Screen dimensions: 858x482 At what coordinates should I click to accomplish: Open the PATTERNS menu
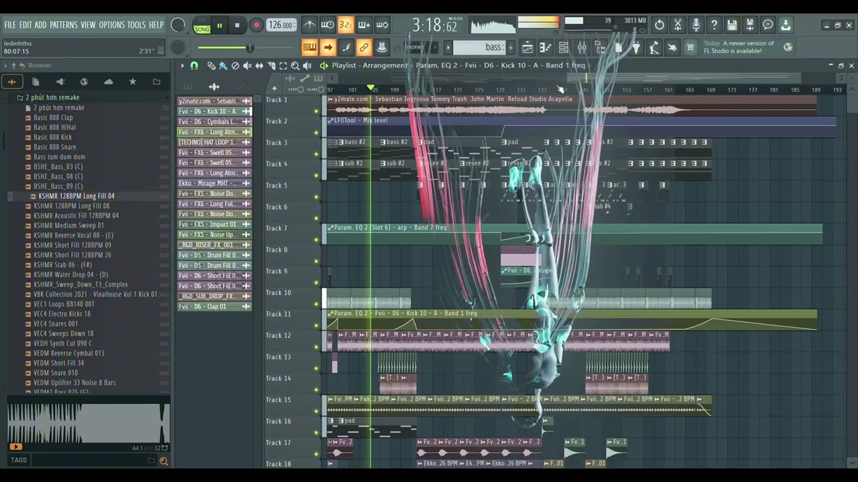tap(64, 25)
